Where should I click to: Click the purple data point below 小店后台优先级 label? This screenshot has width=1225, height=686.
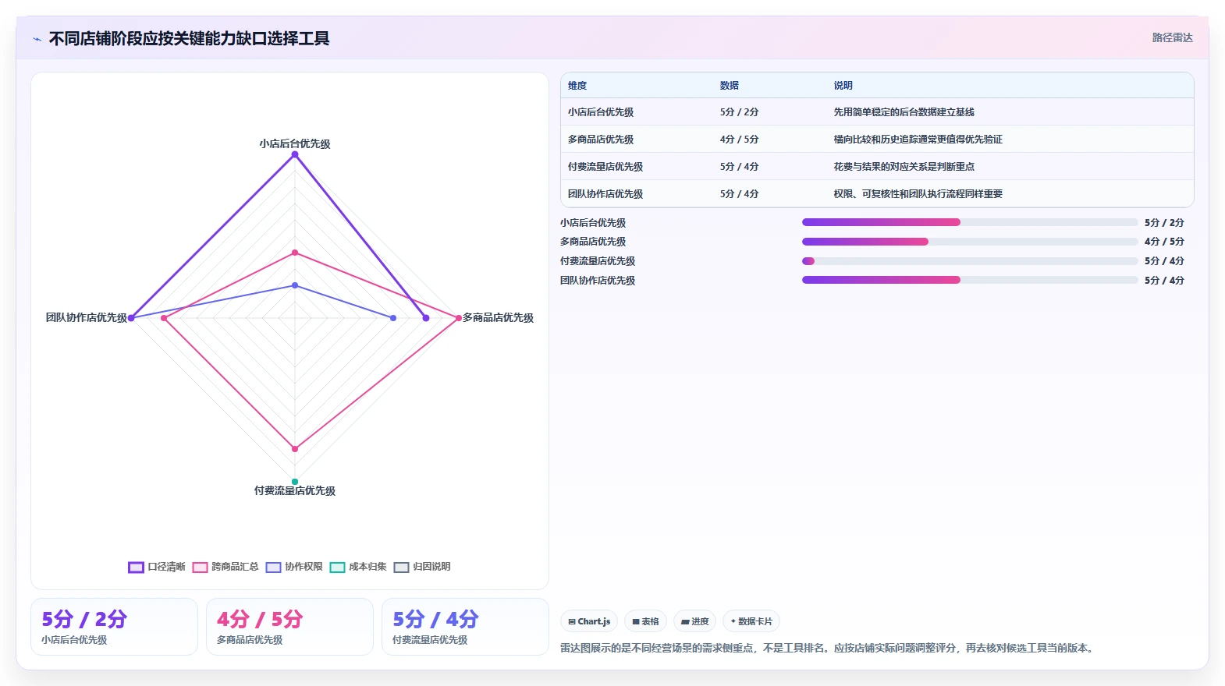(x=295, y=154)
